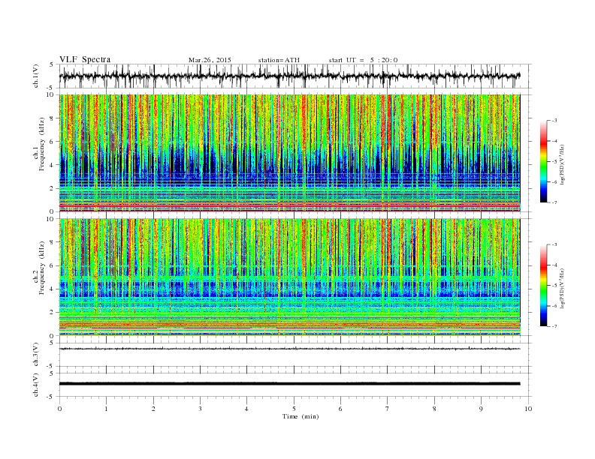
Task: Click the "0" tick on the time axis
Action: [x=59, y=409]
